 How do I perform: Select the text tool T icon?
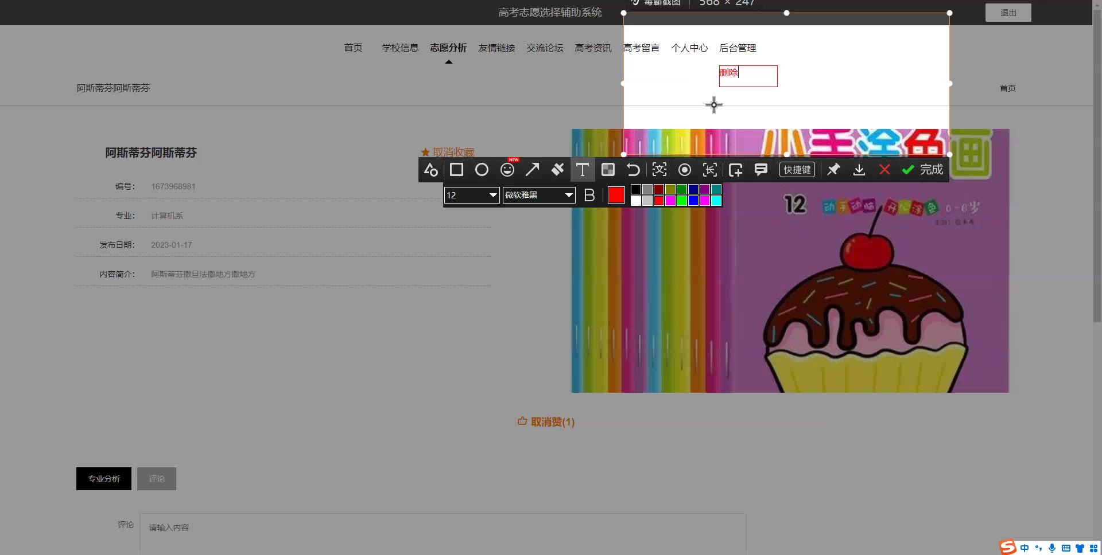pyautogui.click(x=583, y=170)
